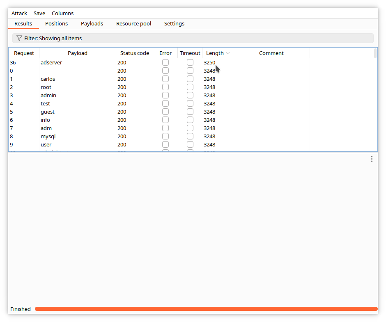The image size is (386, 322).
Task: Sort by the Status code column header
Action: [134, 53]
